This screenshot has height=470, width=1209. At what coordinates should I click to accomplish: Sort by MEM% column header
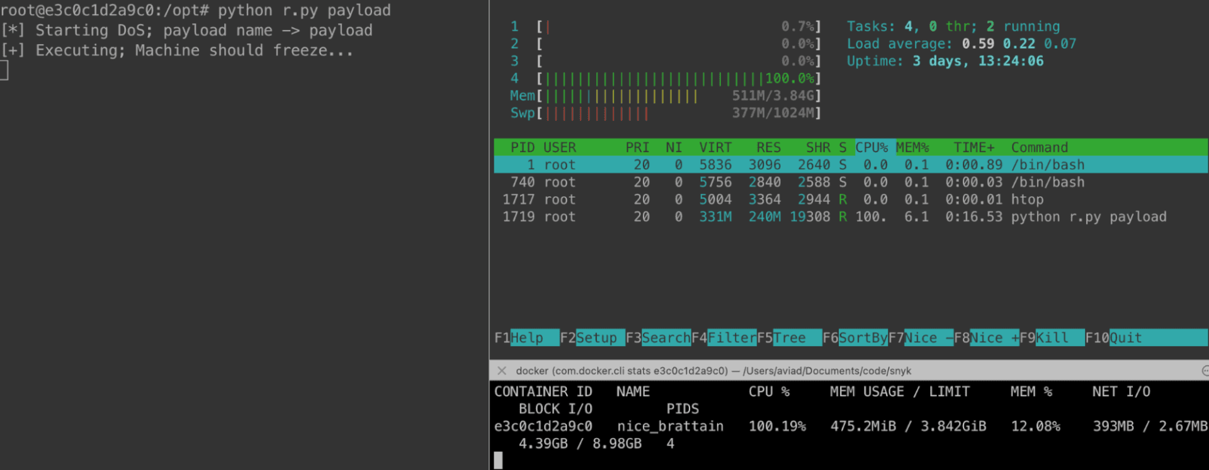pos(912,147)
